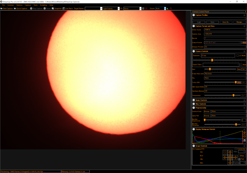Click the Manage profiles button
247x173 pixels.
(x=239, y=22)
